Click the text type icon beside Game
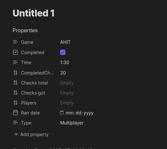The width and height of the screenshot is (167, 149). coord(15,42)
